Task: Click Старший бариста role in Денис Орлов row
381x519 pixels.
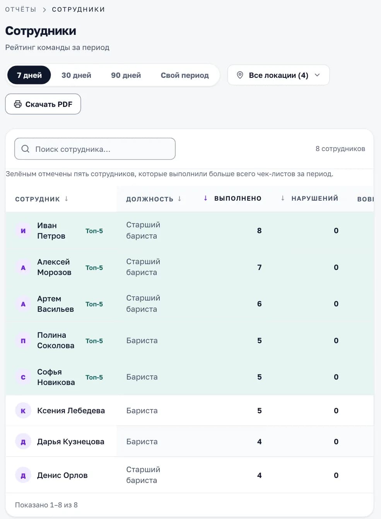Action: coord(143,475)
